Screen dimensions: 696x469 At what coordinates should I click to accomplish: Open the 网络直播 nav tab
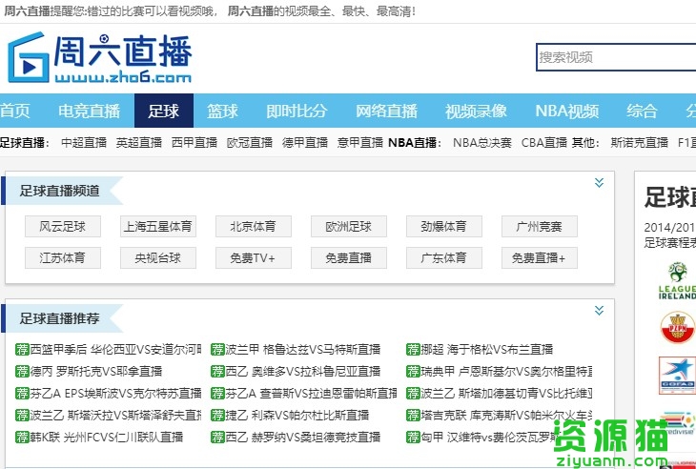pyautogui.click(x=386, y=111)
